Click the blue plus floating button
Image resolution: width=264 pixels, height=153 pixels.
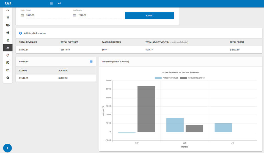[x=7, y=148]
